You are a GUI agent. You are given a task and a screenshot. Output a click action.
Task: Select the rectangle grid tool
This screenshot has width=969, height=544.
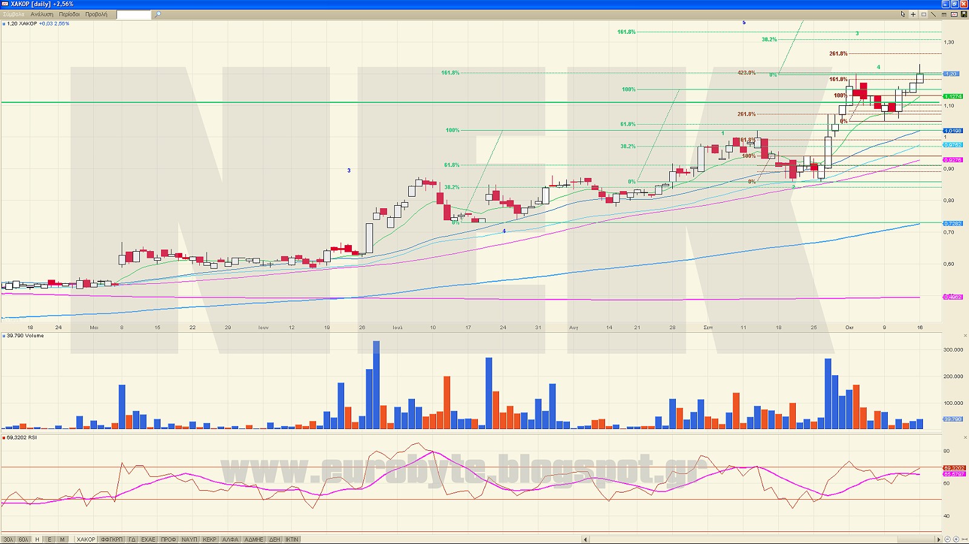[x=924, y=15]
